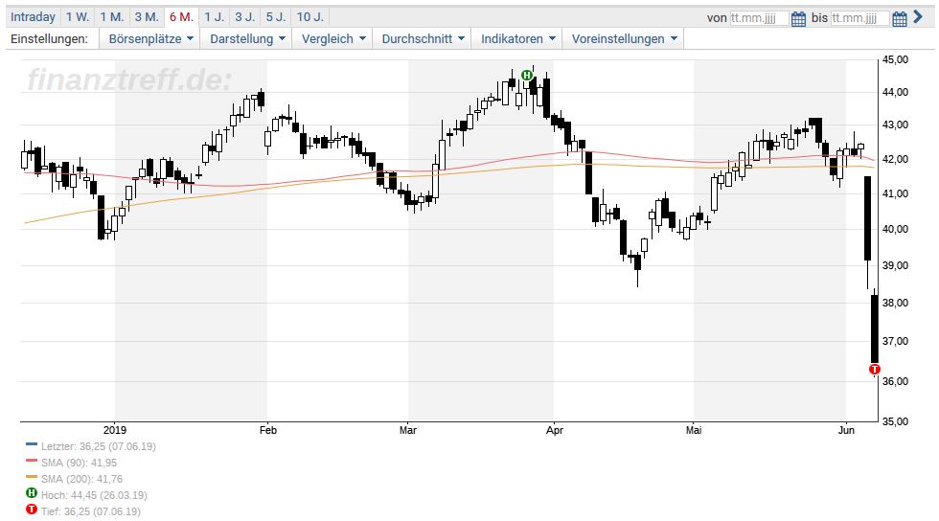Click the Apr label on the time axis
The width and height of the screenshot is (939, 521).
coord(555,430)
